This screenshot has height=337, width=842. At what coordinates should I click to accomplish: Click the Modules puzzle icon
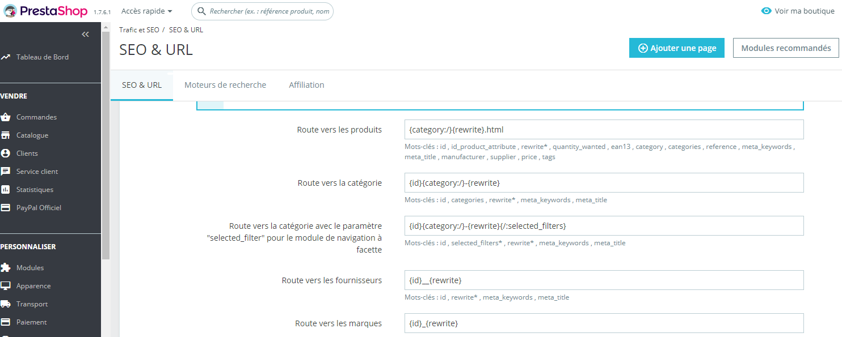tap(6, 268)
